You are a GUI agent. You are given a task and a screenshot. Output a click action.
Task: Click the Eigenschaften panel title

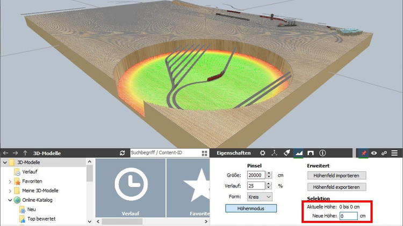233,153
